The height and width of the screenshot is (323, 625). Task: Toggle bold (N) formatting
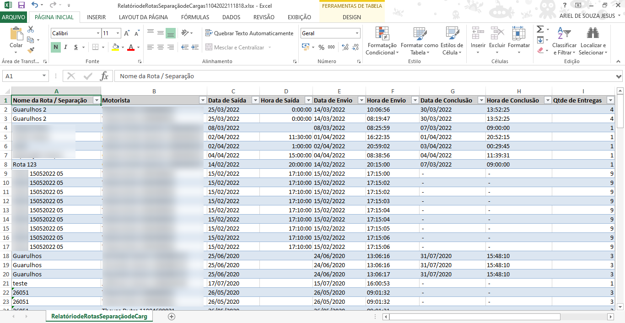click(x=55, y=47)
